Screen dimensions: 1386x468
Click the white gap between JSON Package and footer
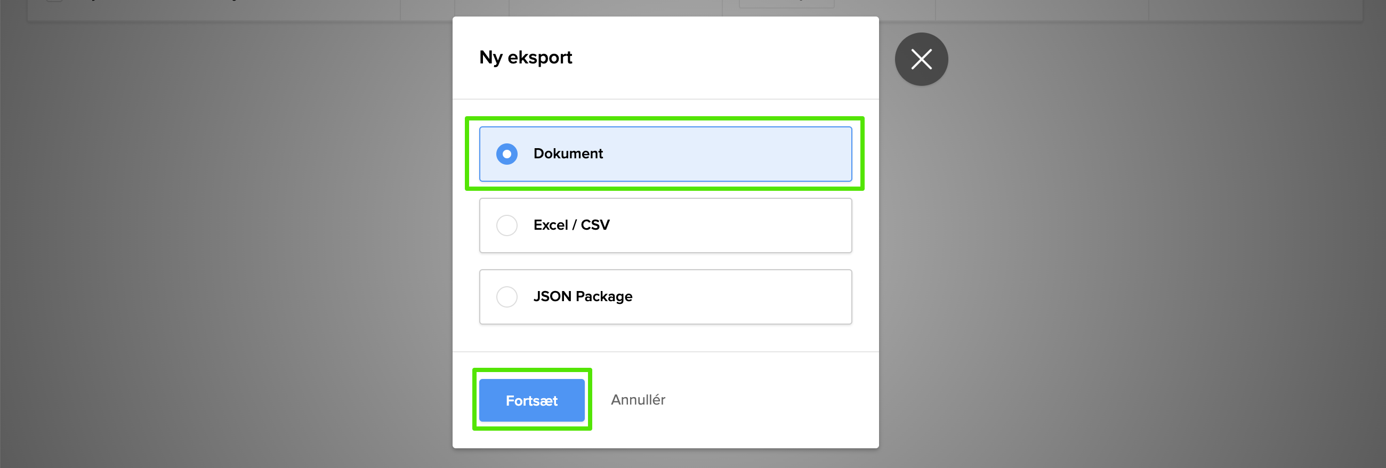(665, 338)
